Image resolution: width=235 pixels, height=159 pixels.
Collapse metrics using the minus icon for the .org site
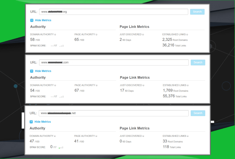tap(32, 20)
